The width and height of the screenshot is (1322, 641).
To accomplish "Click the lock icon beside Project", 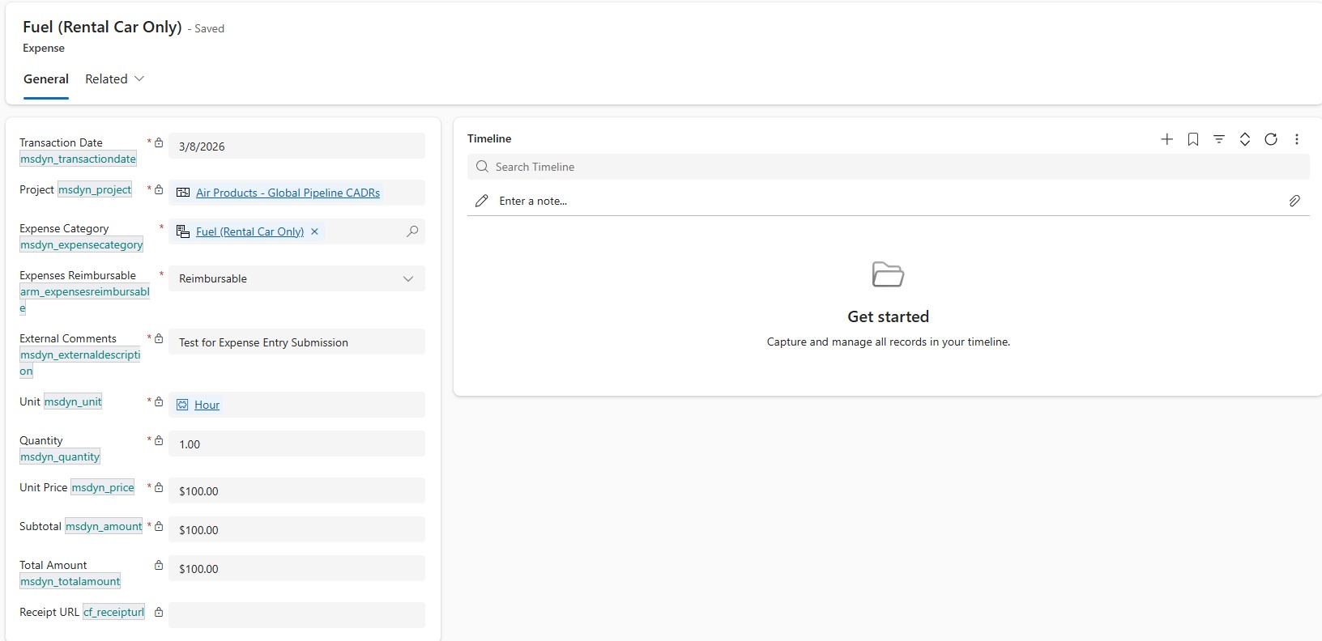I will coord(159,189).
